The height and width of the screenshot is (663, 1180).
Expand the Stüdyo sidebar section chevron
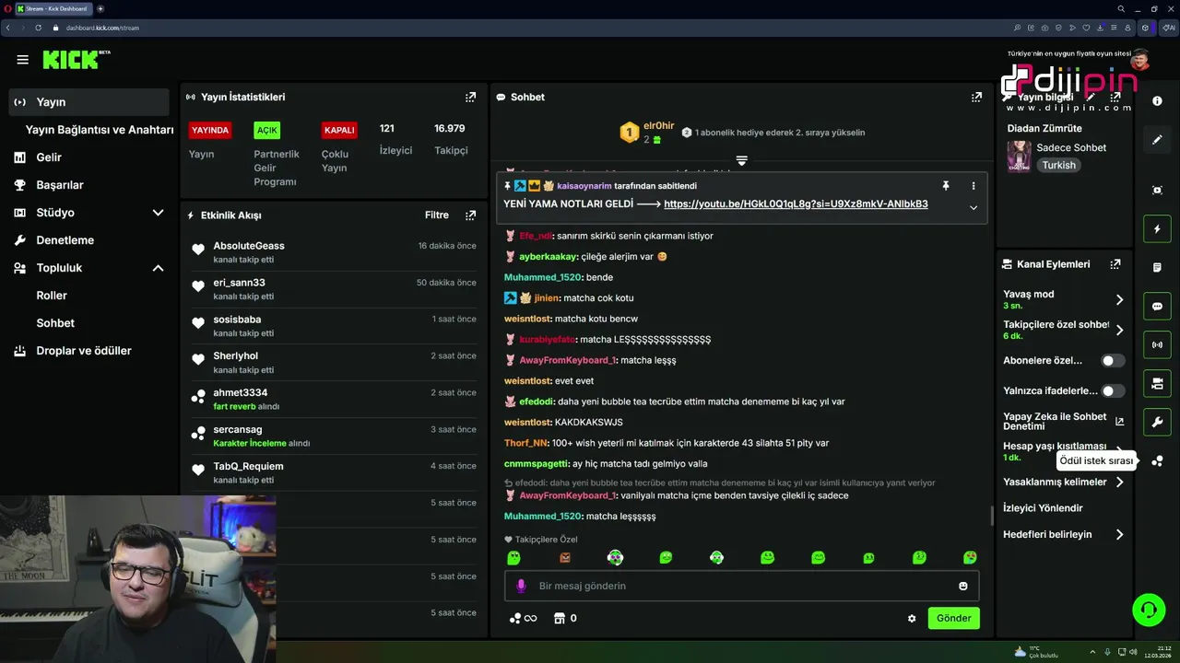(x=158, y=213)
